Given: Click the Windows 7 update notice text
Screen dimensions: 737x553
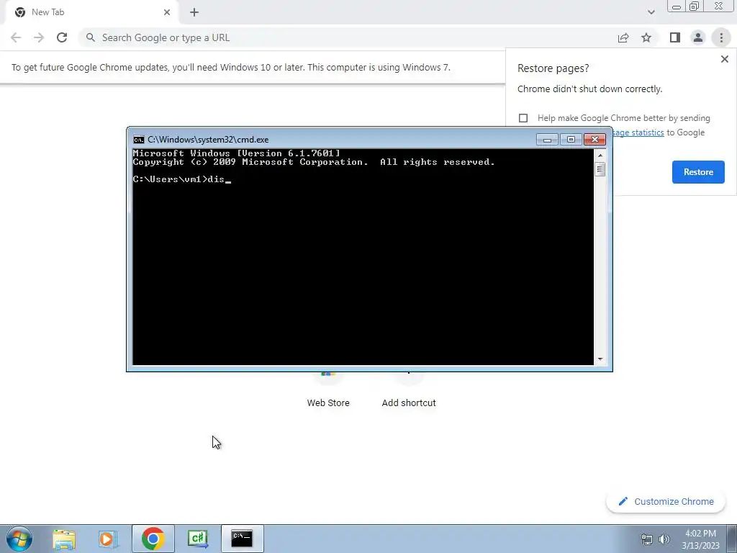Looking at the screenshot, I should click(x=231, y=67).
